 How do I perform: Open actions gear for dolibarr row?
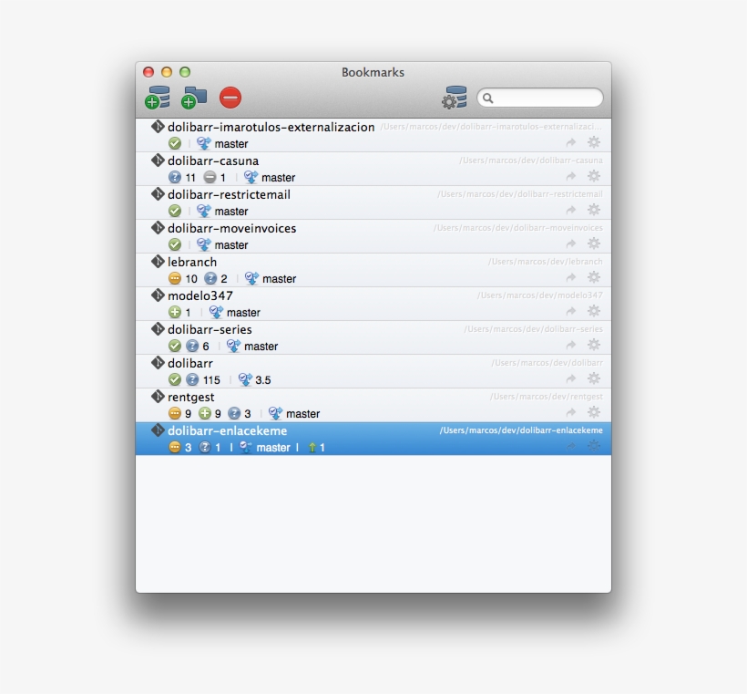[594, 378]
